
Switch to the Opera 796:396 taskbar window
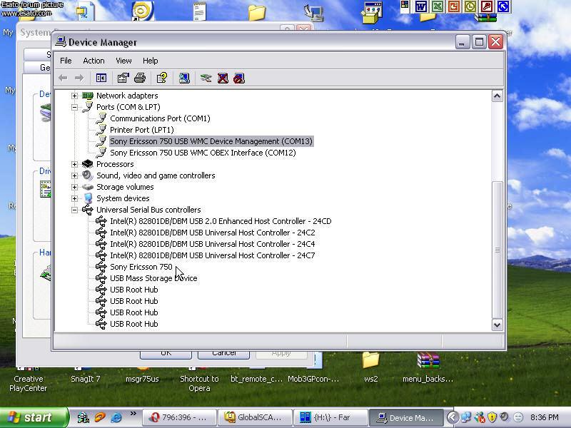[x=180, y=417]
